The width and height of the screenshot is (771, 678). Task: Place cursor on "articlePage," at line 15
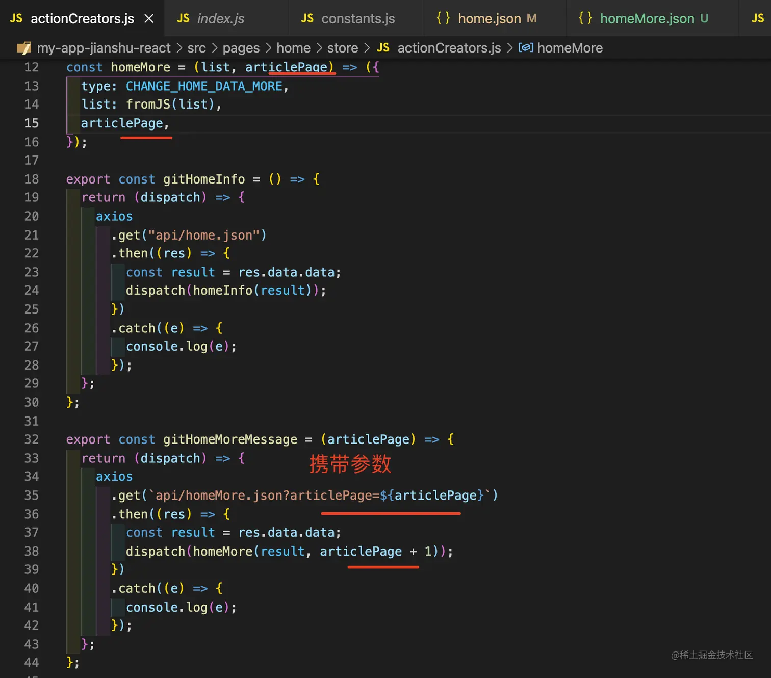point(125,123)
